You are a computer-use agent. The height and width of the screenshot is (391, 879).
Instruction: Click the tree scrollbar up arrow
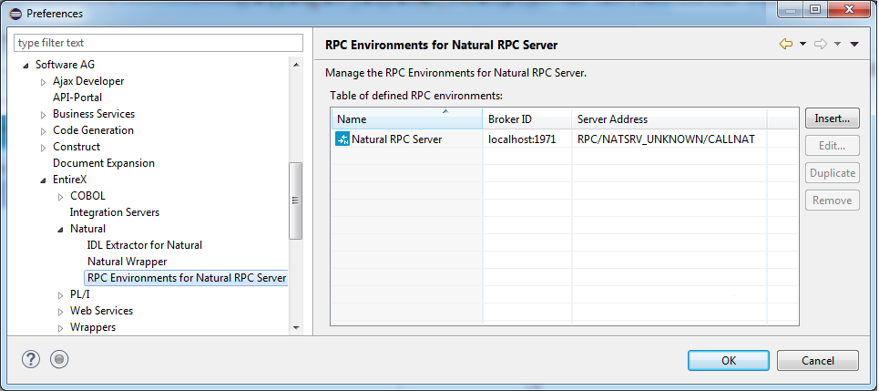tap(296, 65)
